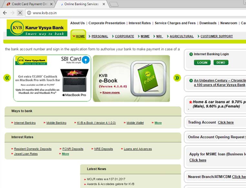Screen dimensions: 246x188
Task: Close the Online Banking Services tab
Action: point(104,4)
